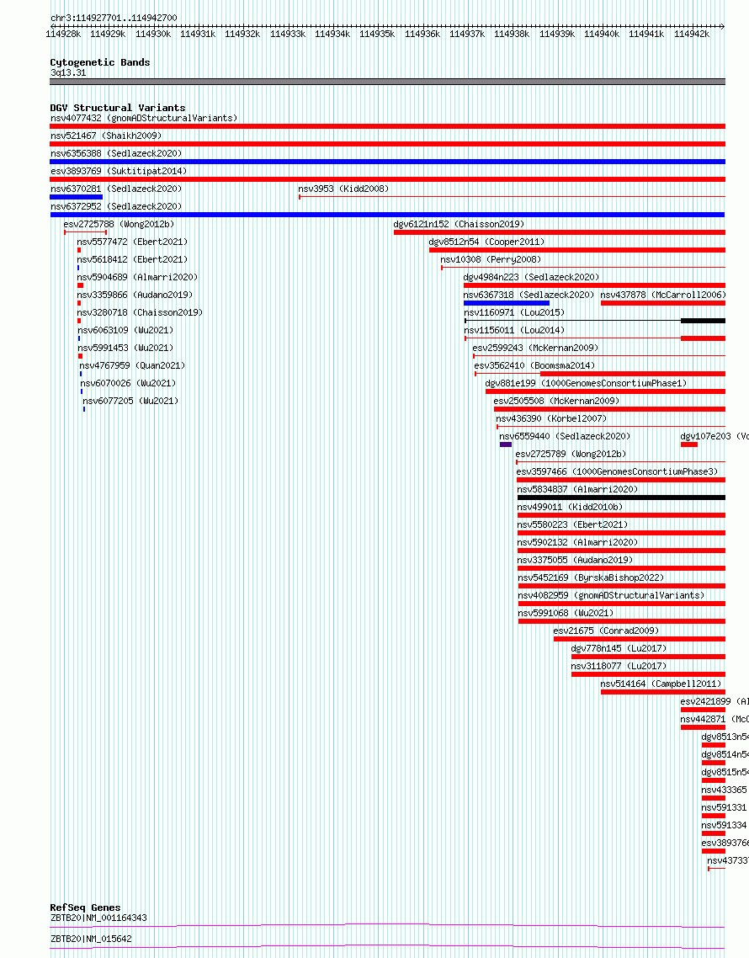Select nsv3375055 (Audano2019) variant
Screen dimensions: 749x958
(575, 561)
